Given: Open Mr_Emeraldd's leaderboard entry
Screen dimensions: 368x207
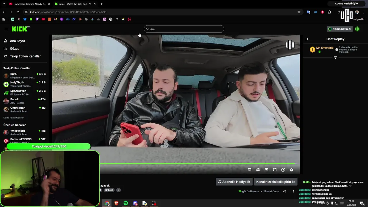Looking at the screenshot, I should pyautogui.click(x=322, y=49).
